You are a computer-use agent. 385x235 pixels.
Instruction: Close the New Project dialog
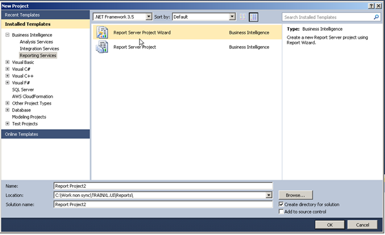coord(378,6)
